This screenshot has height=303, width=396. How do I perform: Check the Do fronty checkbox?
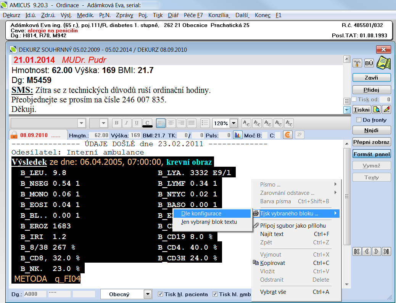click(x=359, y=120)
